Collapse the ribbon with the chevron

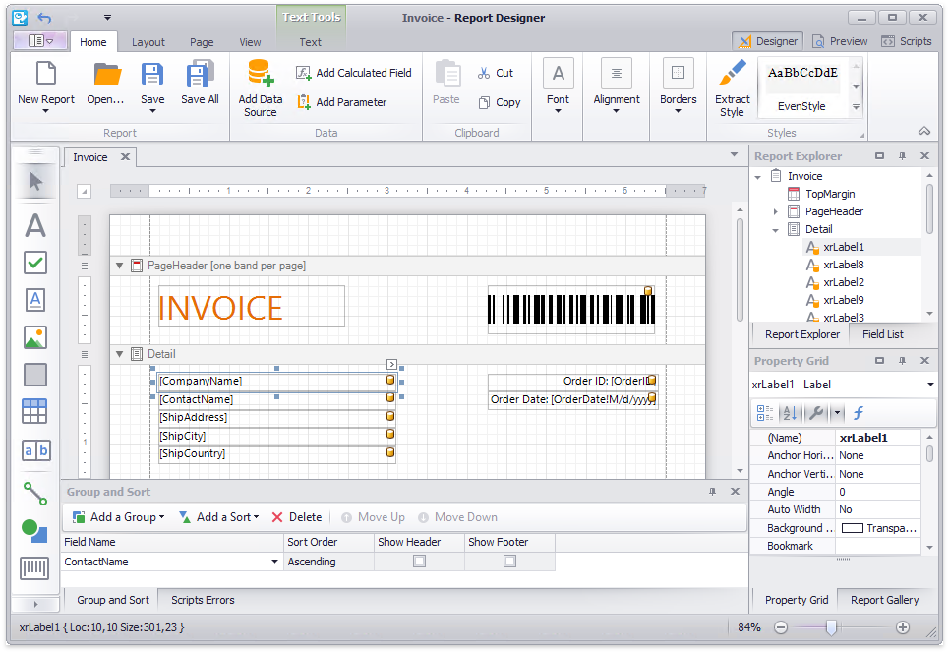pos(924,131)
